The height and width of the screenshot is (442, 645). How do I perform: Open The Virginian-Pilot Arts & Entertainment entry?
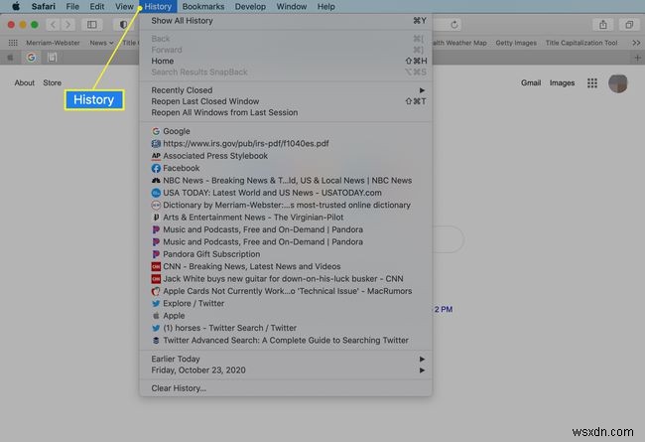[286, 218]
